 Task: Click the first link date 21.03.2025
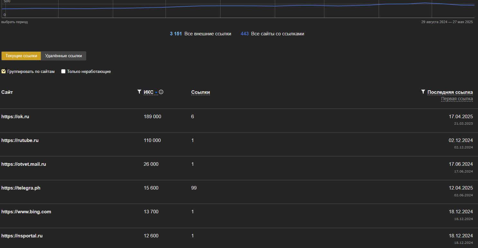pyautogui.click(x=464, y=123)
